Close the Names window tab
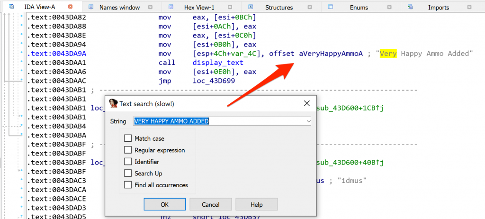The width and height of the screenshot is (485, 219). pos(151,7)
